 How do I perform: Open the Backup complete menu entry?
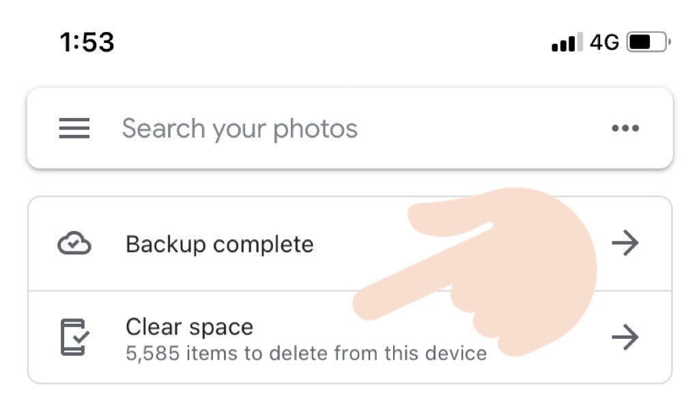349,244
